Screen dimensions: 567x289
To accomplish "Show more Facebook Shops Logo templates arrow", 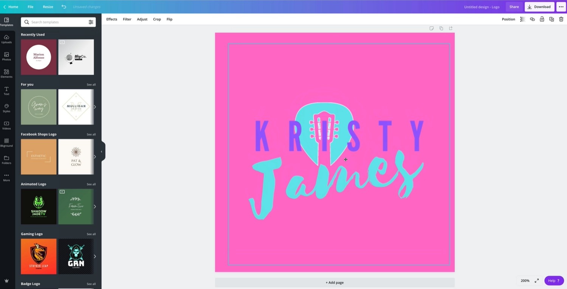I will 94,157.
